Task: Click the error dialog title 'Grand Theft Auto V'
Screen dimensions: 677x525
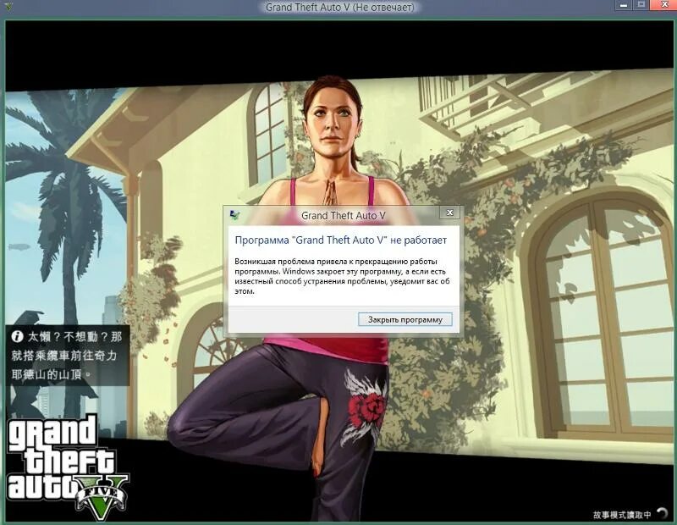Action: [x=344, y=215]
